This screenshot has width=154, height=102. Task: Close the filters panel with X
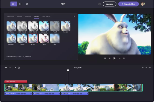point(74,16)
